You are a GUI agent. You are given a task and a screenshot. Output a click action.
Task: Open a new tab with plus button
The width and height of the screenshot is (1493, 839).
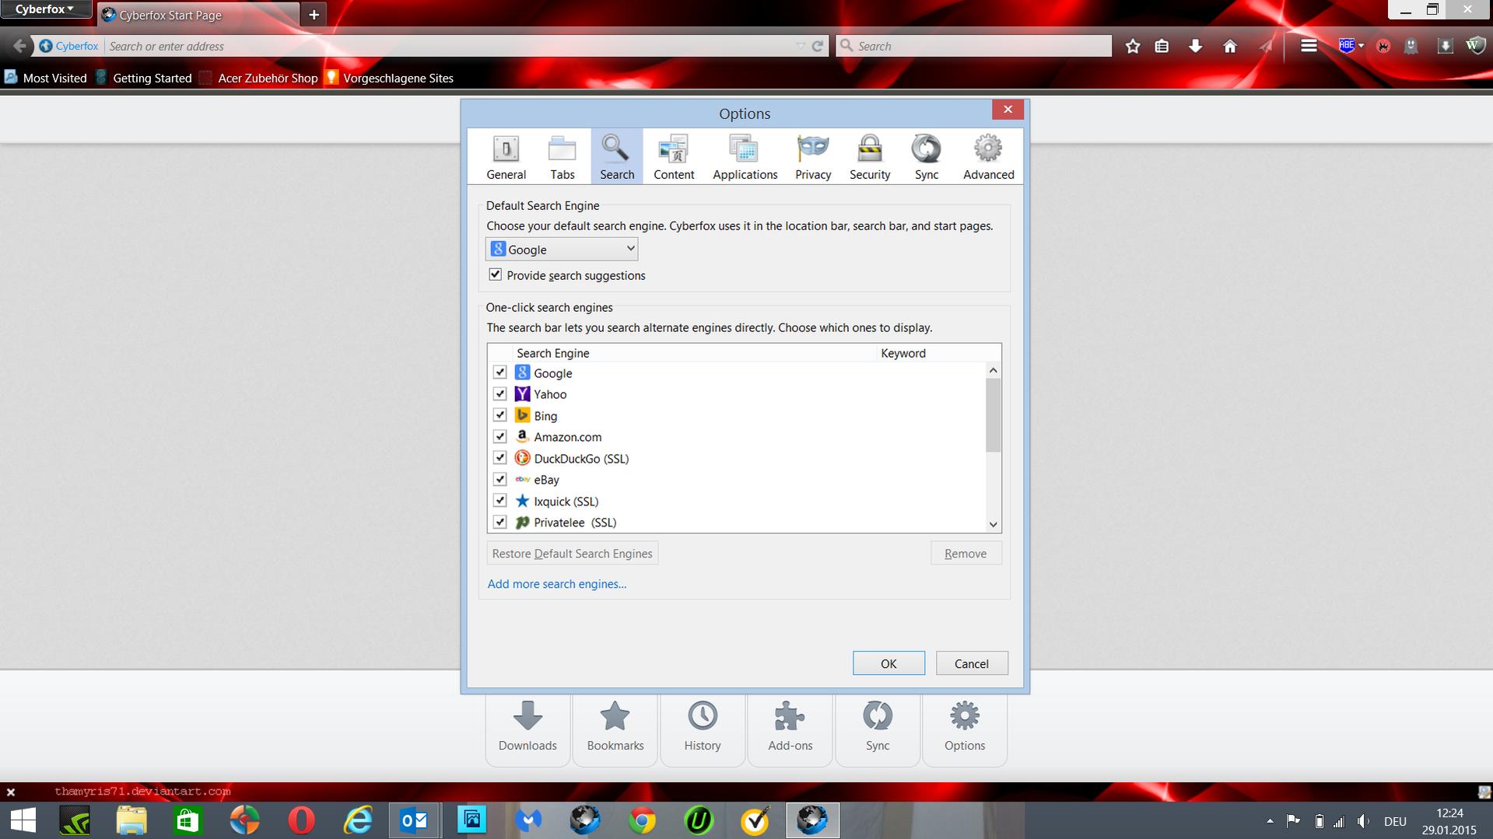314,15
